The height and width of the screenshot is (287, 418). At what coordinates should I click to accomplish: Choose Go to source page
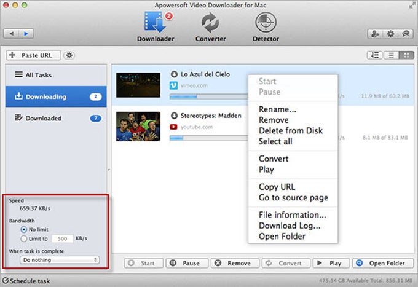pyautogui.click(x=293, y=197)
